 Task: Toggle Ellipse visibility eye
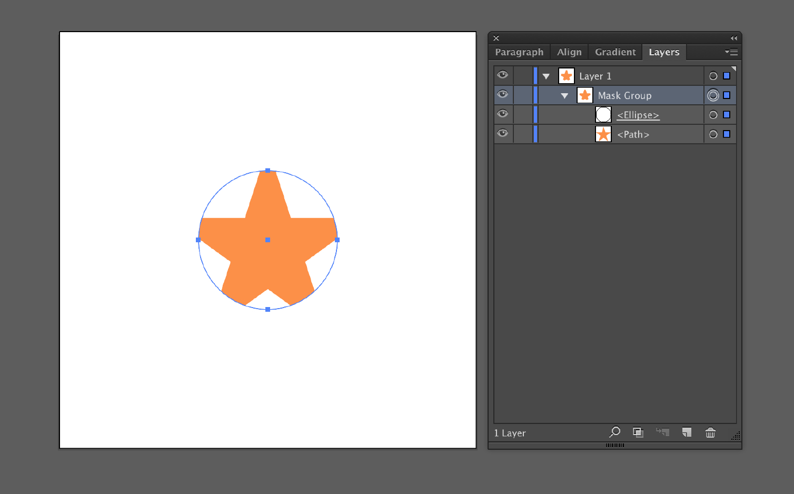(x=503, y=114)
